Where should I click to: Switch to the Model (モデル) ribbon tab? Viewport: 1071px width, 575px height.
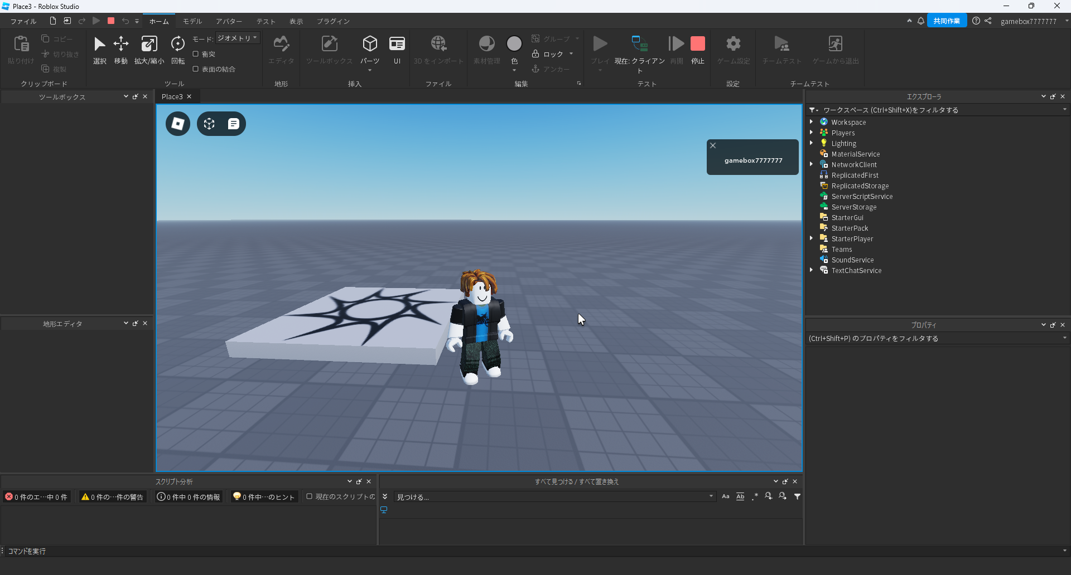tap(192, 21)
